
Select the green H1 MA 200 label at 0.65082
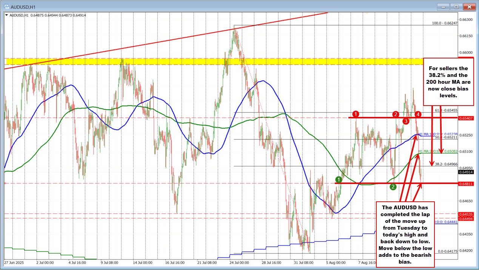point(438,151)
